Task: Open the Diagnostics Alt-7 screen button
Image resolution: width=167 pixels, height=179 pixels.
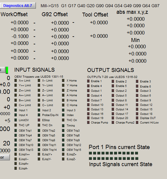Action: coord(18,6)
